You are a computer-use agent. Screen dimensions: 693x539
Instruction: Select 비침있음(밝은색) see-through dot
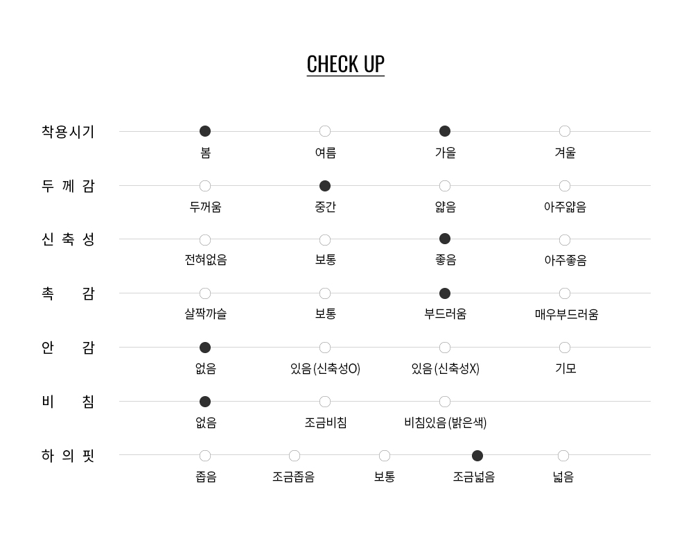click(x=445, y=402)
